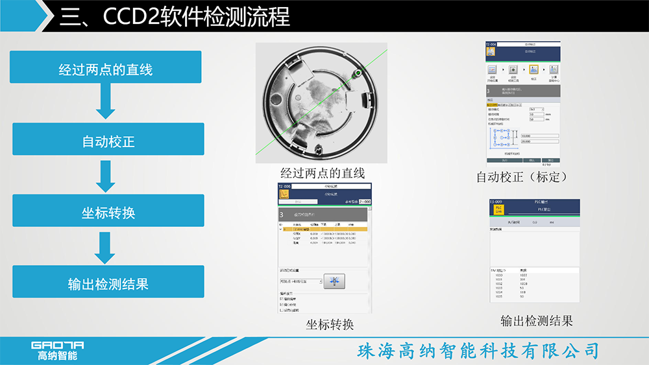The height and width of the screenshot is (365, 649).
Task: Click the yellow icon in the T2-004 panel header
Action: (x=491, y=51)
